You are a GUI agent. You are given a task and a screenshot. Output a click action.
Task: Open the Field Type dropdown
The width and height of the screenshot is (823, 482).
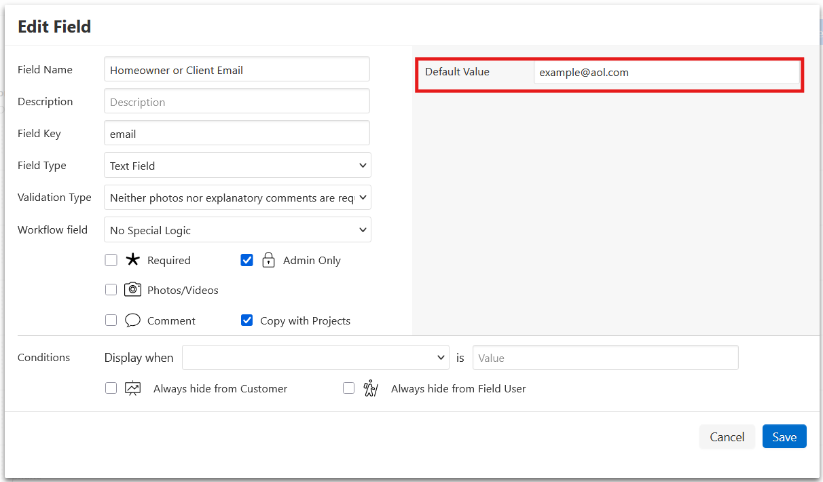click(x=237, y=166)
